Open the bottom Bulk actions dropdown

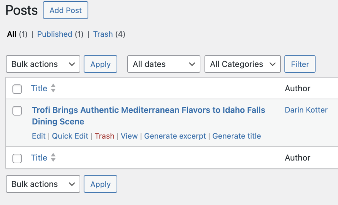point(43,184)
